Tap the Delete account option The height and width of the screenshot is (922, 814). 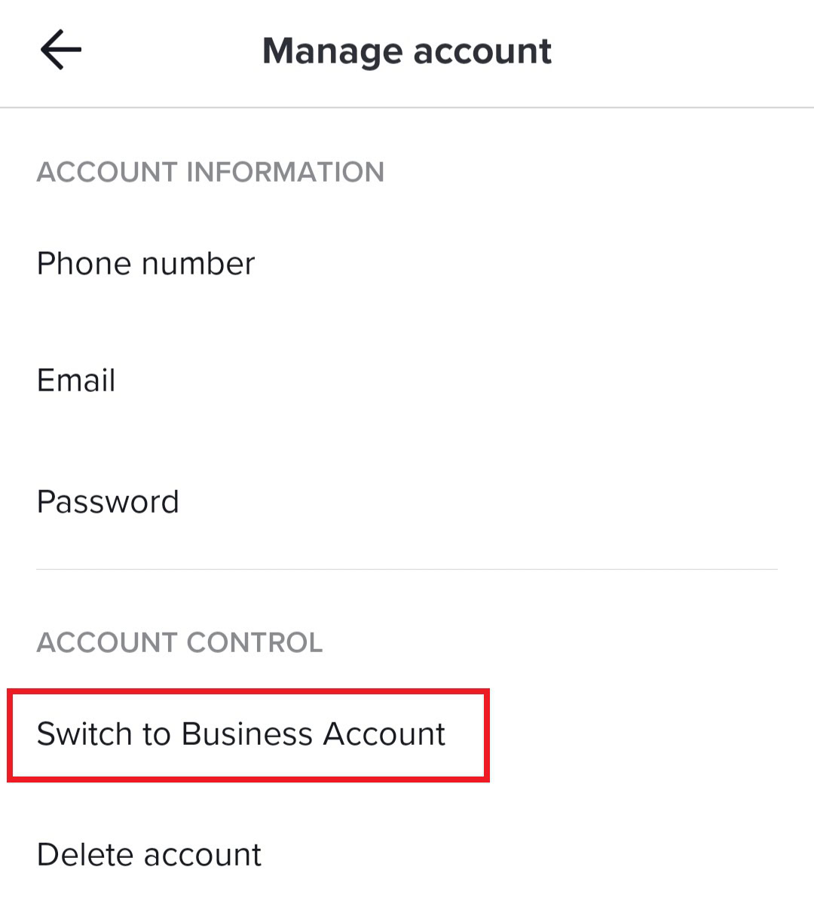pyautogui.click(x=149, y=855)
